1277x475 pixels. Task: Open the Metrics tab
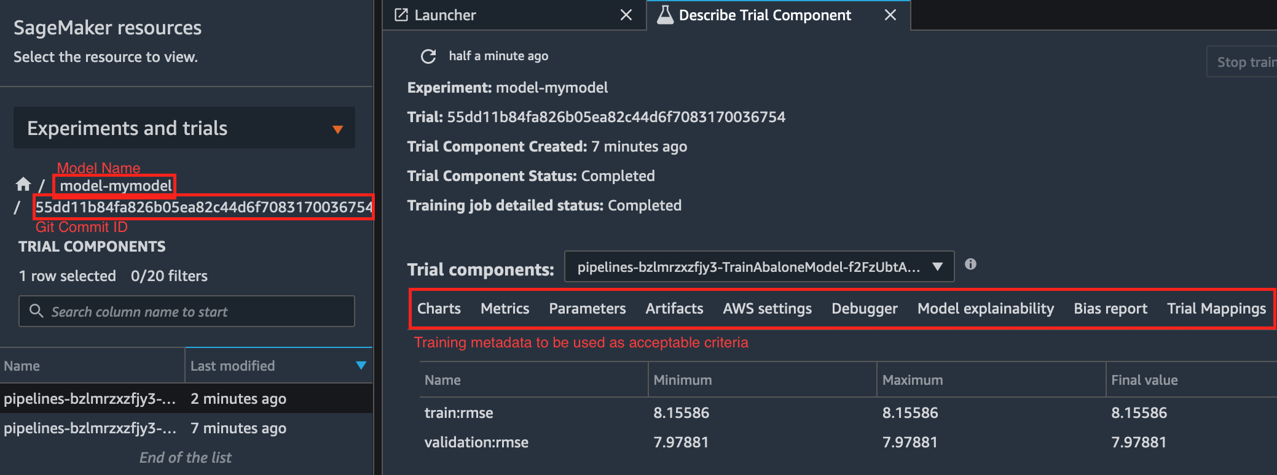(x=505, y=309)
